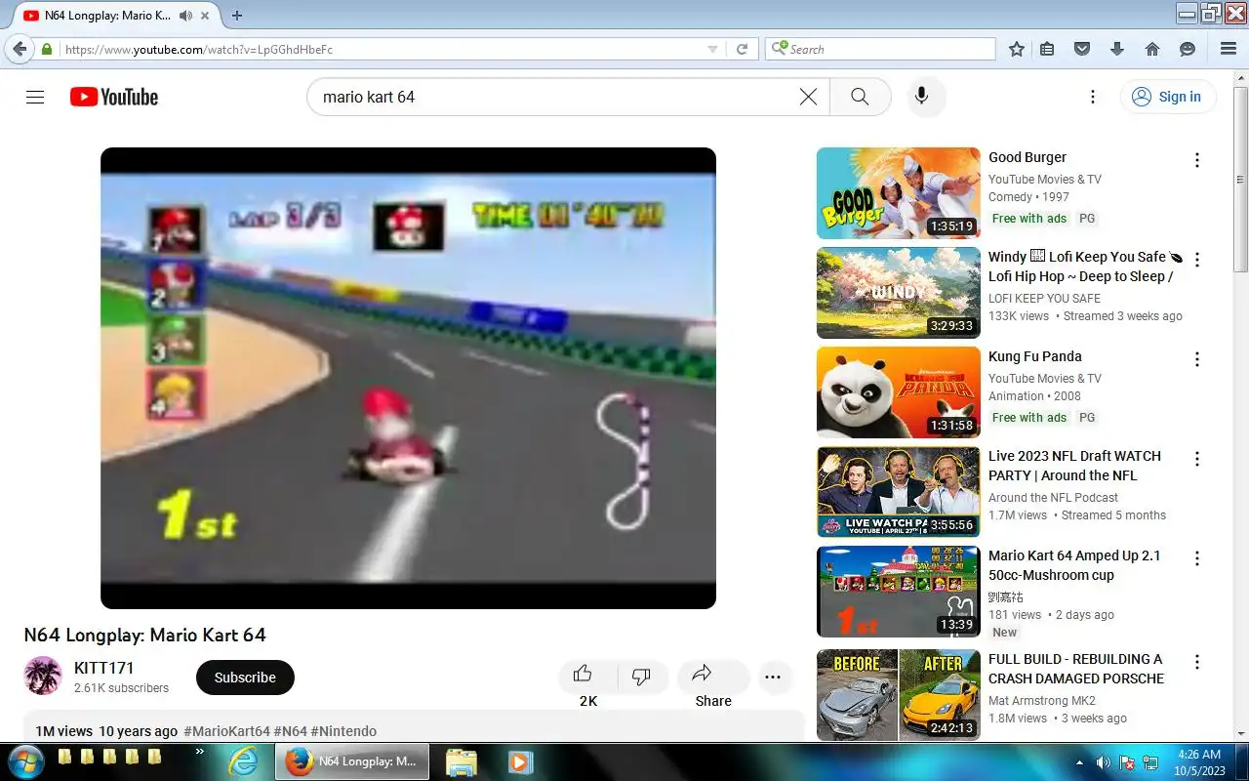Click the #N64 hashtag

click(290, 731)
